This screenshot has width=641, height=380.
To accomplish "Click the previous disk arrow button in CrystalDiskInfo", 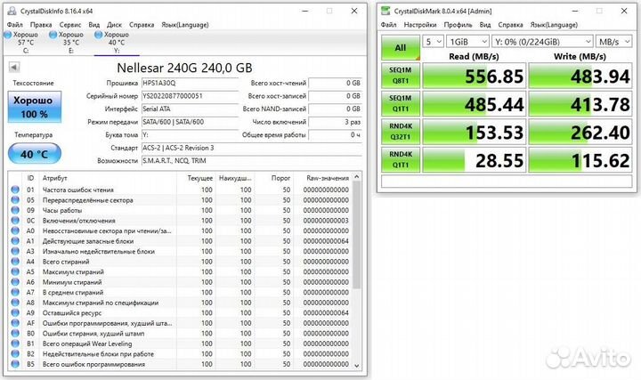I will (14, 67).
